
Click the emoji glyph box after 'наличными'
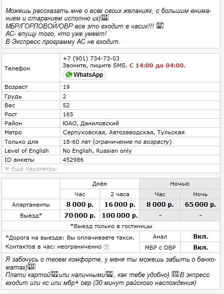click(x=110, y=275)
